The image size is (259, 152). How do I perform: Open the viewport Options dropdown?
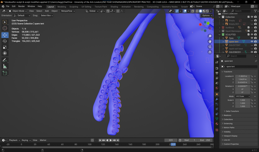click(207, 15)
